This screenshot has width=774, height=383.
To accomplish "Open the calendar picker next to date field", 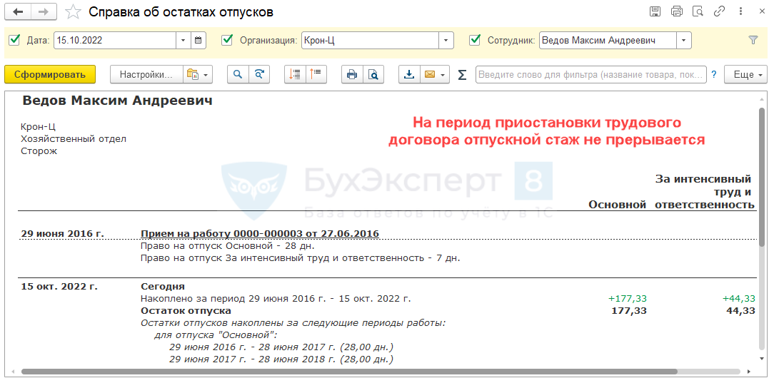I will (x=198, y=41).
